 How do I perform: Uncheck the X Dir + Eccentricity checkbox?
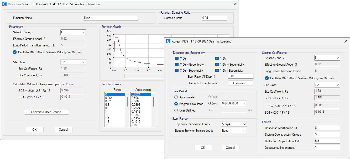(177, 65)
